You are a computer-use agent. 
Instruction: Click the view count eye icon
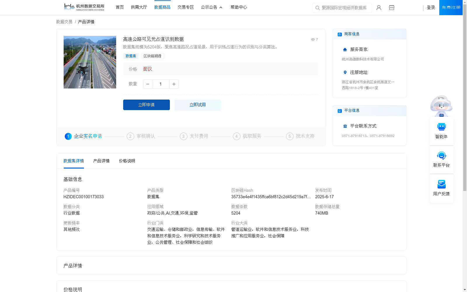point(313,39)
